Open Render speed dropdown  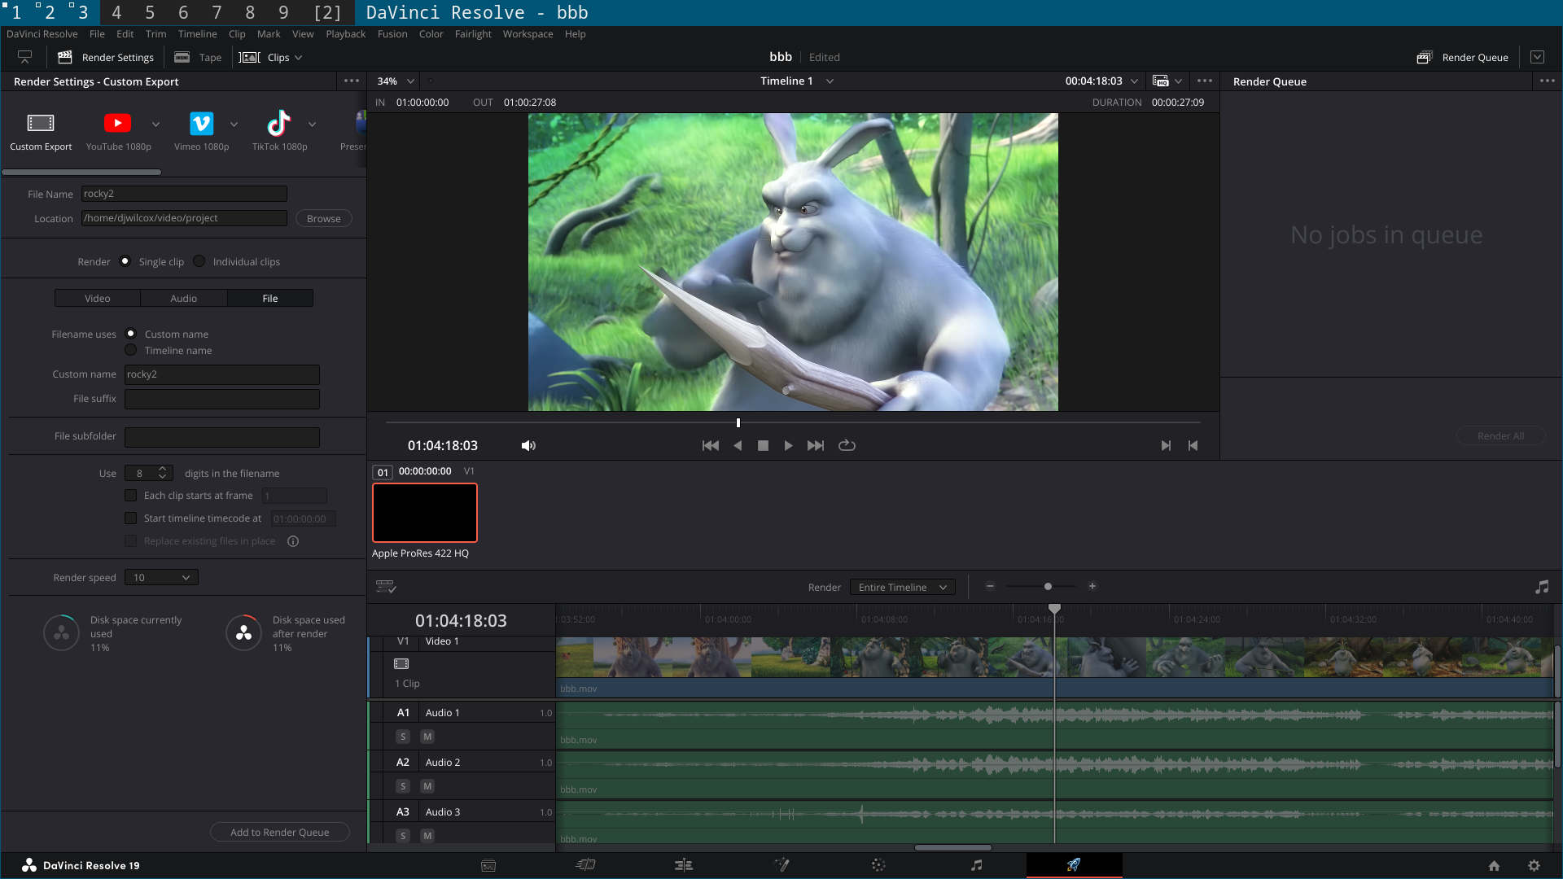pyautogui.click(x=161, y=578)
